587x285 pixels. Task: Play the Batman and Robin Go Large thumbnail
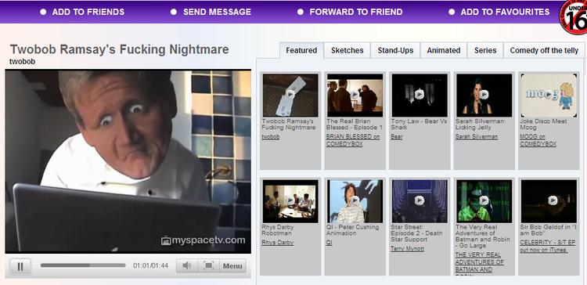[484, 201]
